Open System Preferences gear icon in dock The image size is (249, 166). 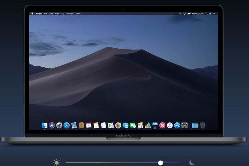(184, 125)
